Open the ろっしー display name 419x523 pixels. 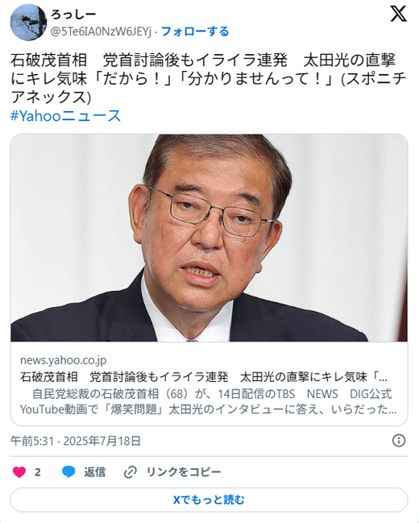point(73,14)
